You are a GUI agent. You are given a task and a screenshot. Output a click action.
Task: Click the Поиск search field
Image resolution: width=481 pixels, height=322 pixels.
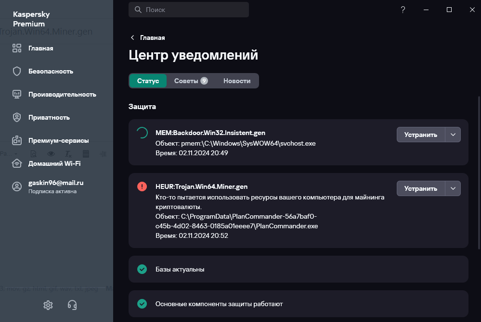coord(193,10)
